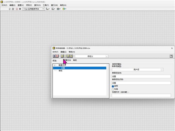This screenshot has height=131, width=175.
Task: Open the 操作(O) menu
Action: pos(37,5)
